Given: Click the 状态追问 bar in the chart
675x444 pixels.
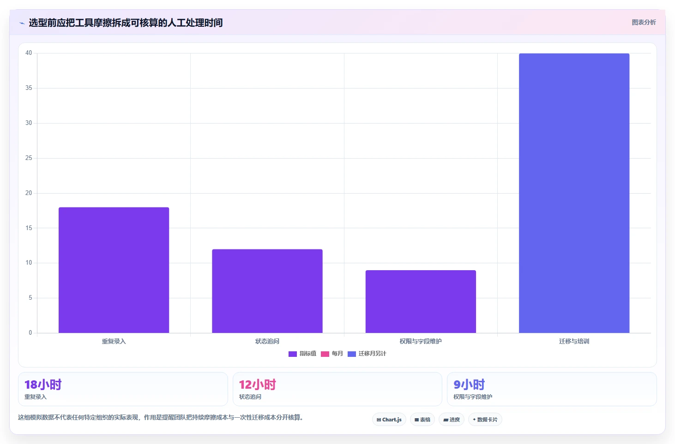Looking at the screenshot, I should click(267, 291).
